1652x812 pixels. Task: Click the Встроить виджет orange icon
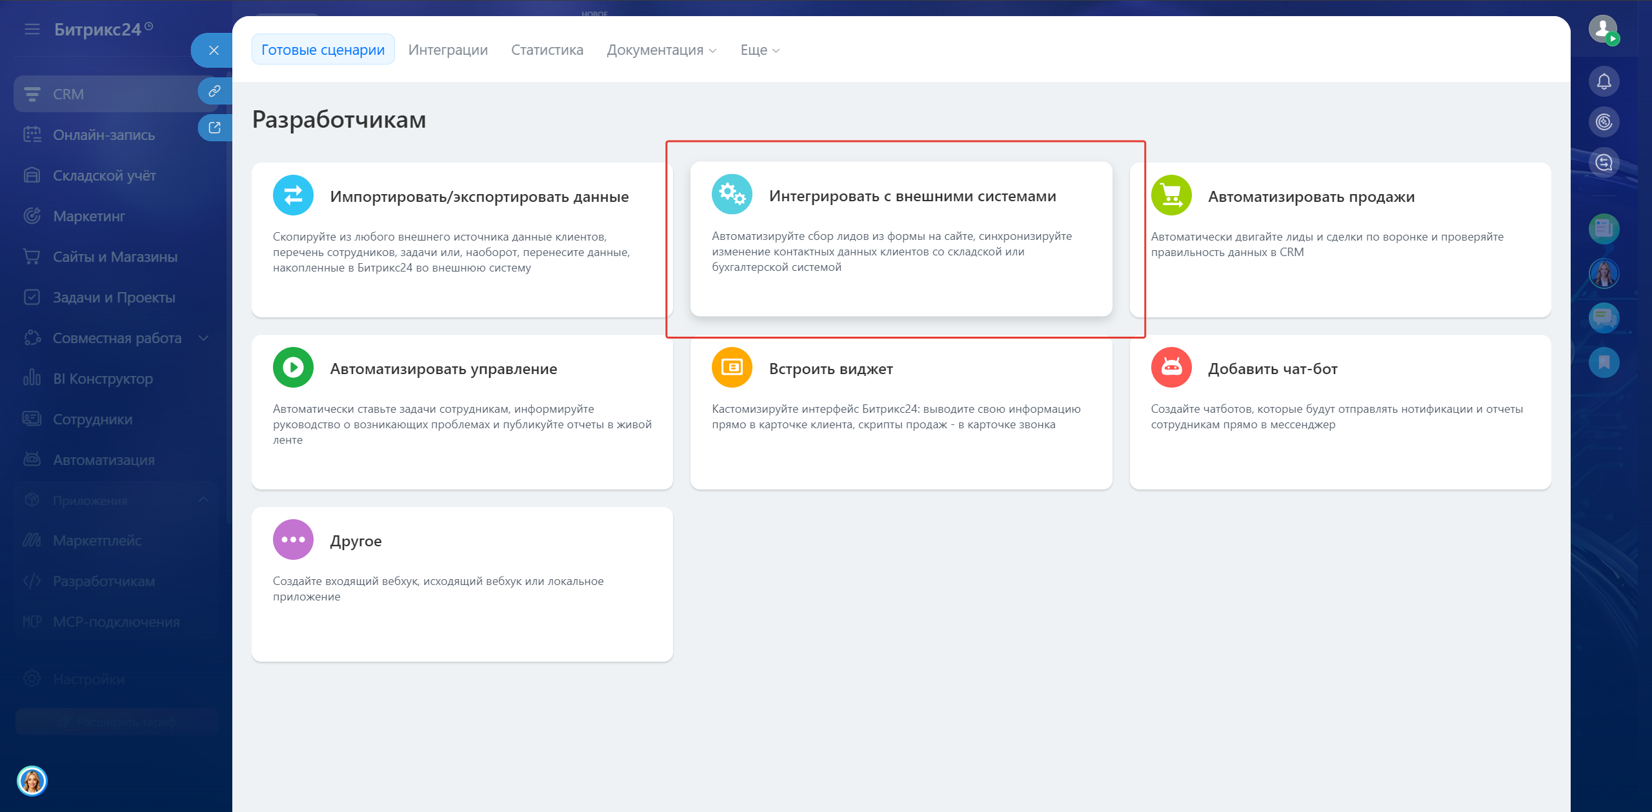[732, 367]
